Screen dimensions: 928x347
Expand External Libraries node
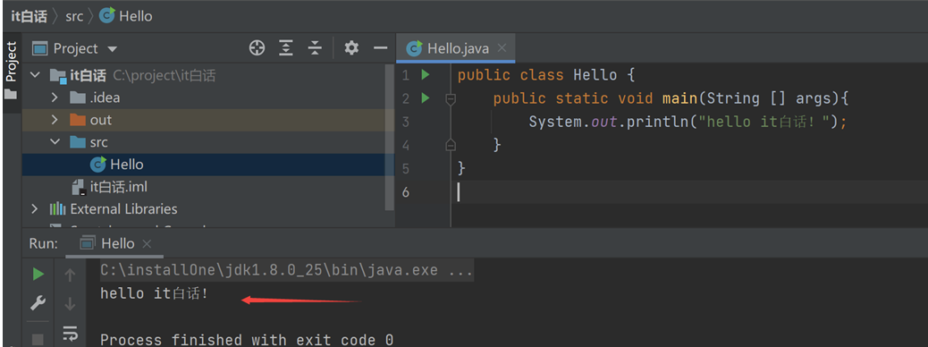click(x=35, y=209)
